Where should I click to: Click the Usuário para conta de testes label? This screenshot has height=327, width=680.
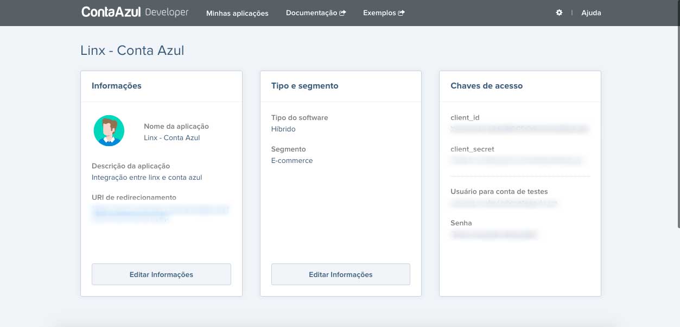pos(499,192)
